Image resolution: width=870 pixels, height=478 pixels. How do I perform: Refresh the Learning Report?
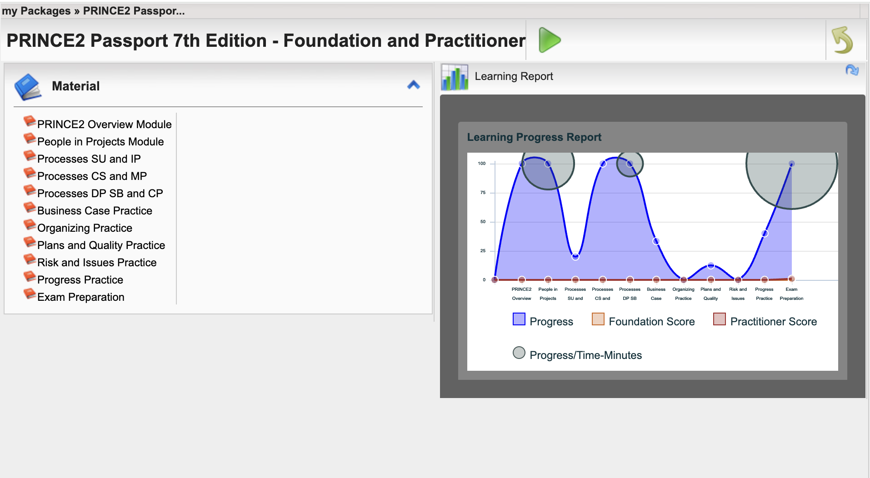tap(852, 70)
